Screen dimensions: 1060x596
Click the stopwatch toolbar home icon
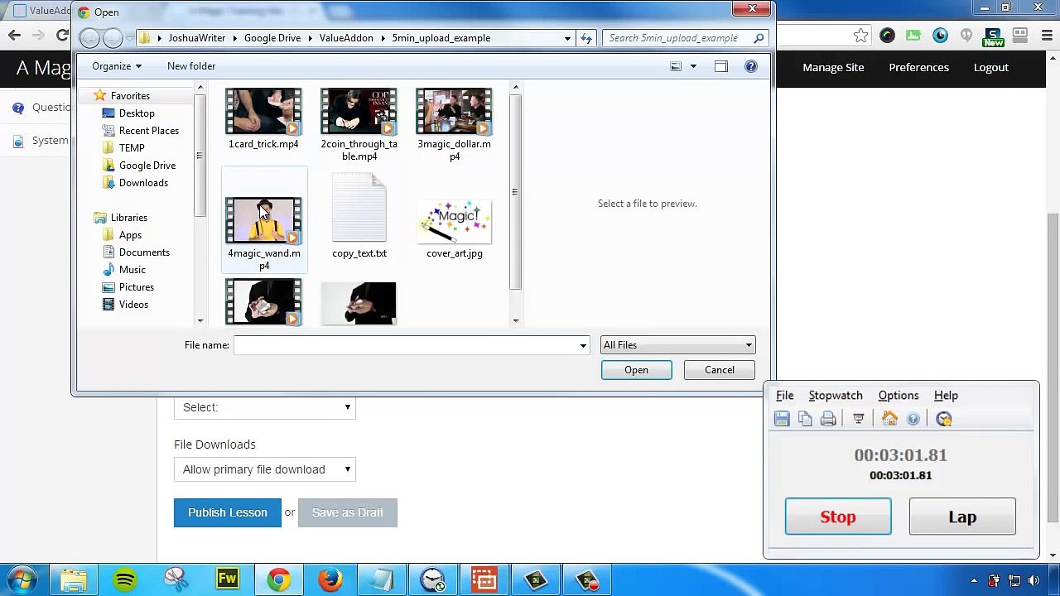[889, 419]
